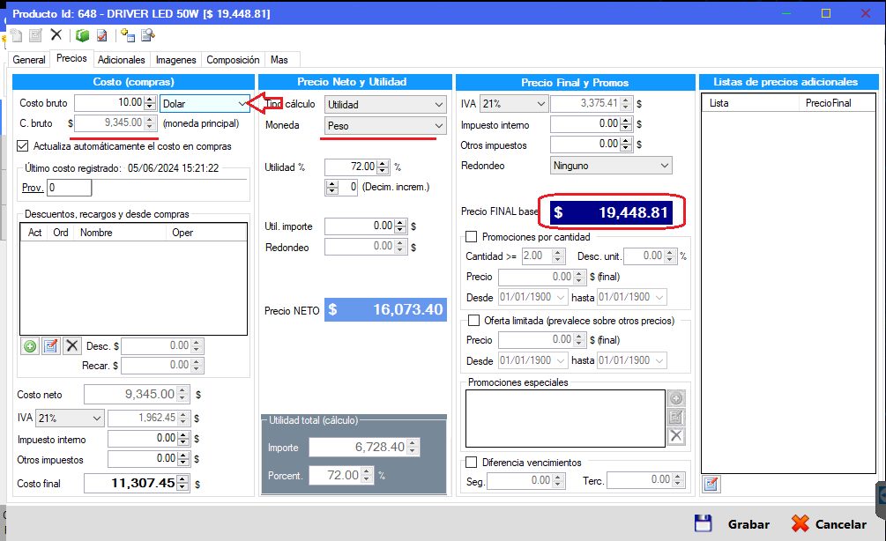Click the Precio NETO 16,073.40 box

coord(385,309)
